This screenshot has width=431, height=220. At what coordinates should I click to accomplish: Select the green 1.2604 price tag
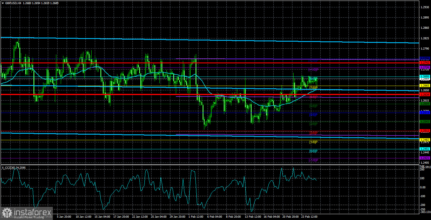pyautogui.click(x=425, y=104)
